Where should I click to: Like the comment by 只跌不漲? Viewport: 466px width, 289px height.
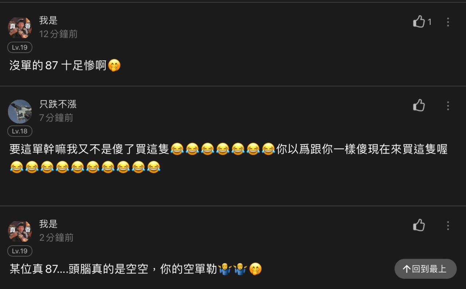pyautogui.click(x=419, y=105)
